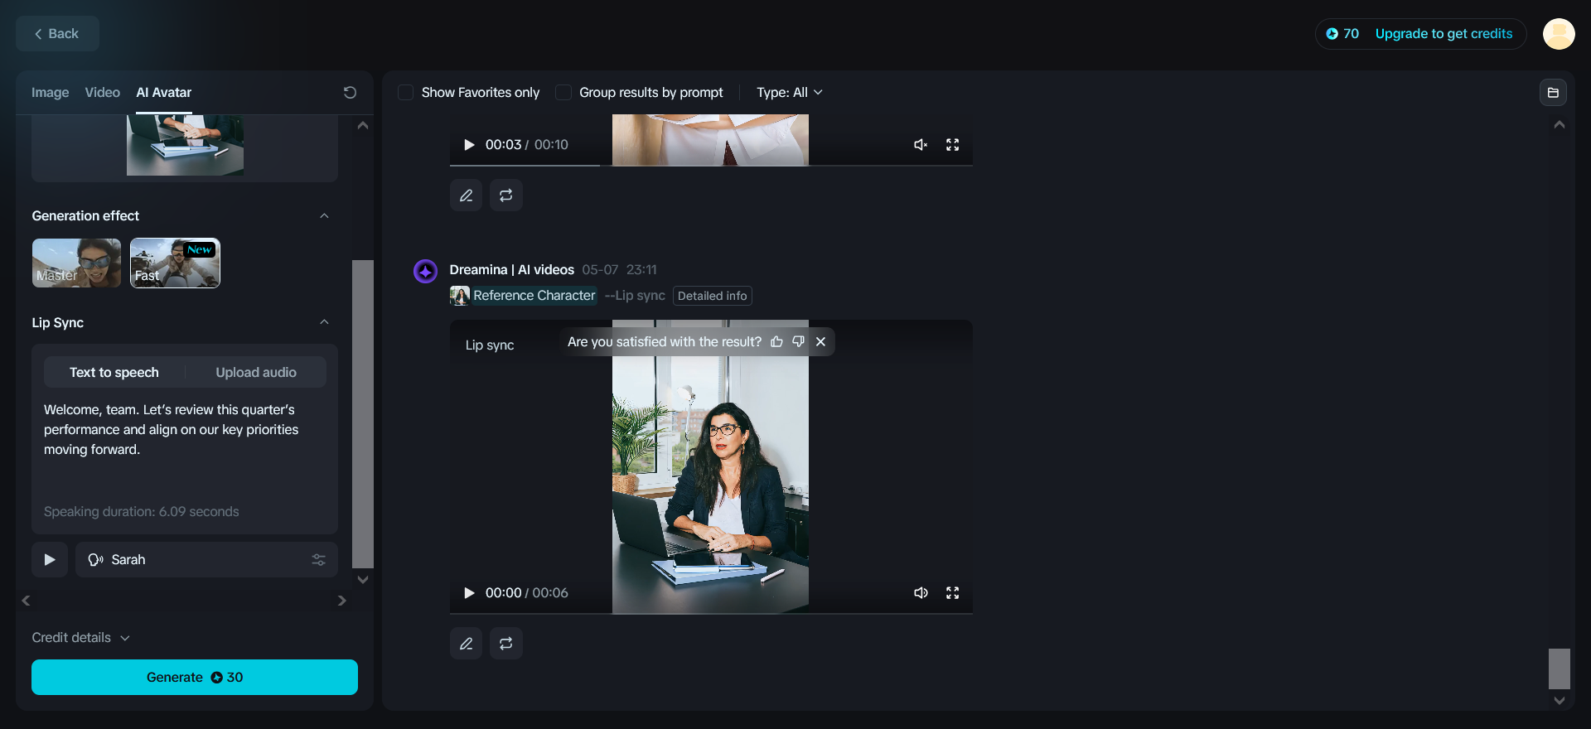This screenshot has height=729, width=1591.
Task: Play the 00:03 / 00:10 video
Action: [x=469, y=145]
